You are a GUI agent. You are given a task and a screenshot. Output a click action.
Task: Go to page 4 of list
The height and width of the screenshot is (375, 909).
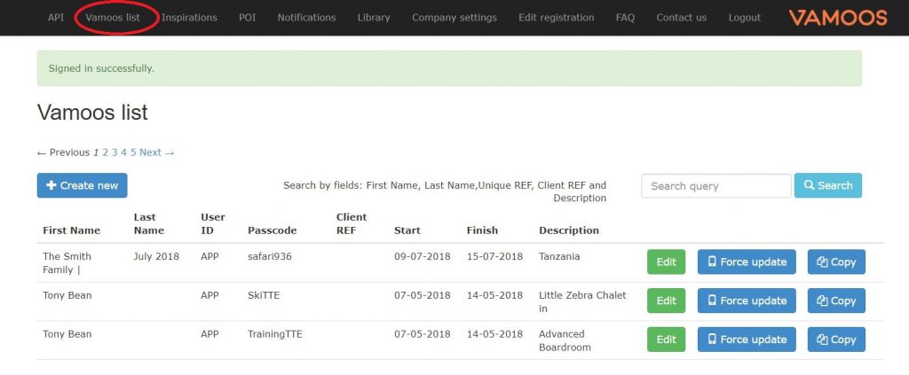124,152
